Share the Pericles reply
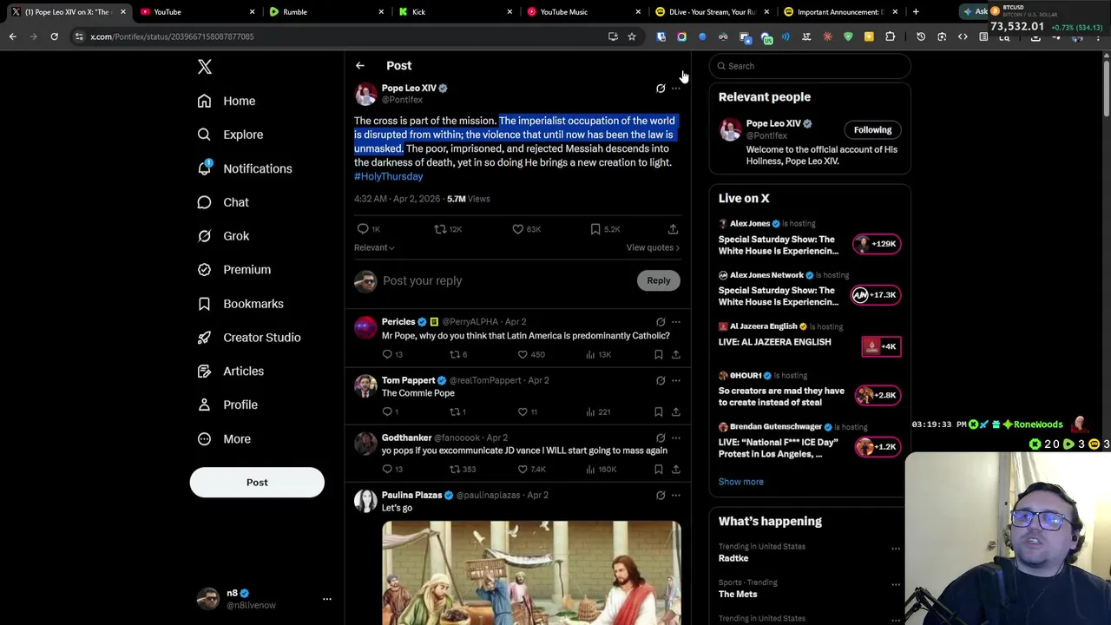 point(676,354)
